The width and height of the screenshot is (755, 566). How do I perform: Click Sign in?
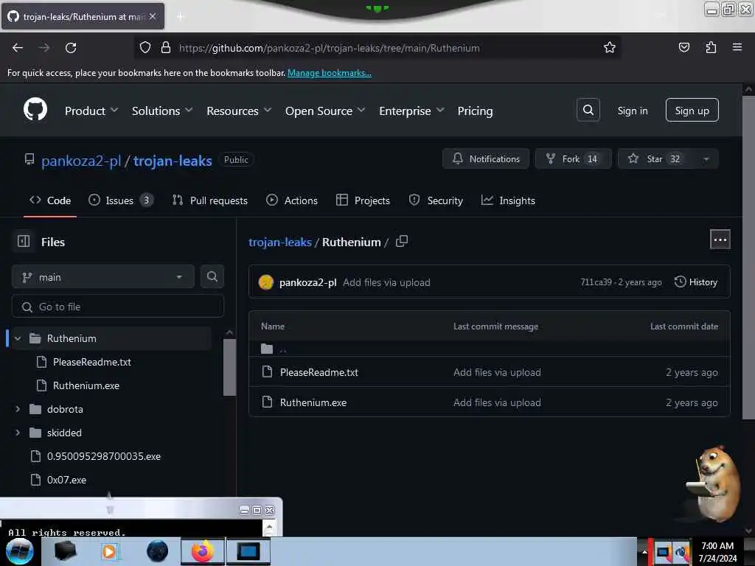[632, 111]
